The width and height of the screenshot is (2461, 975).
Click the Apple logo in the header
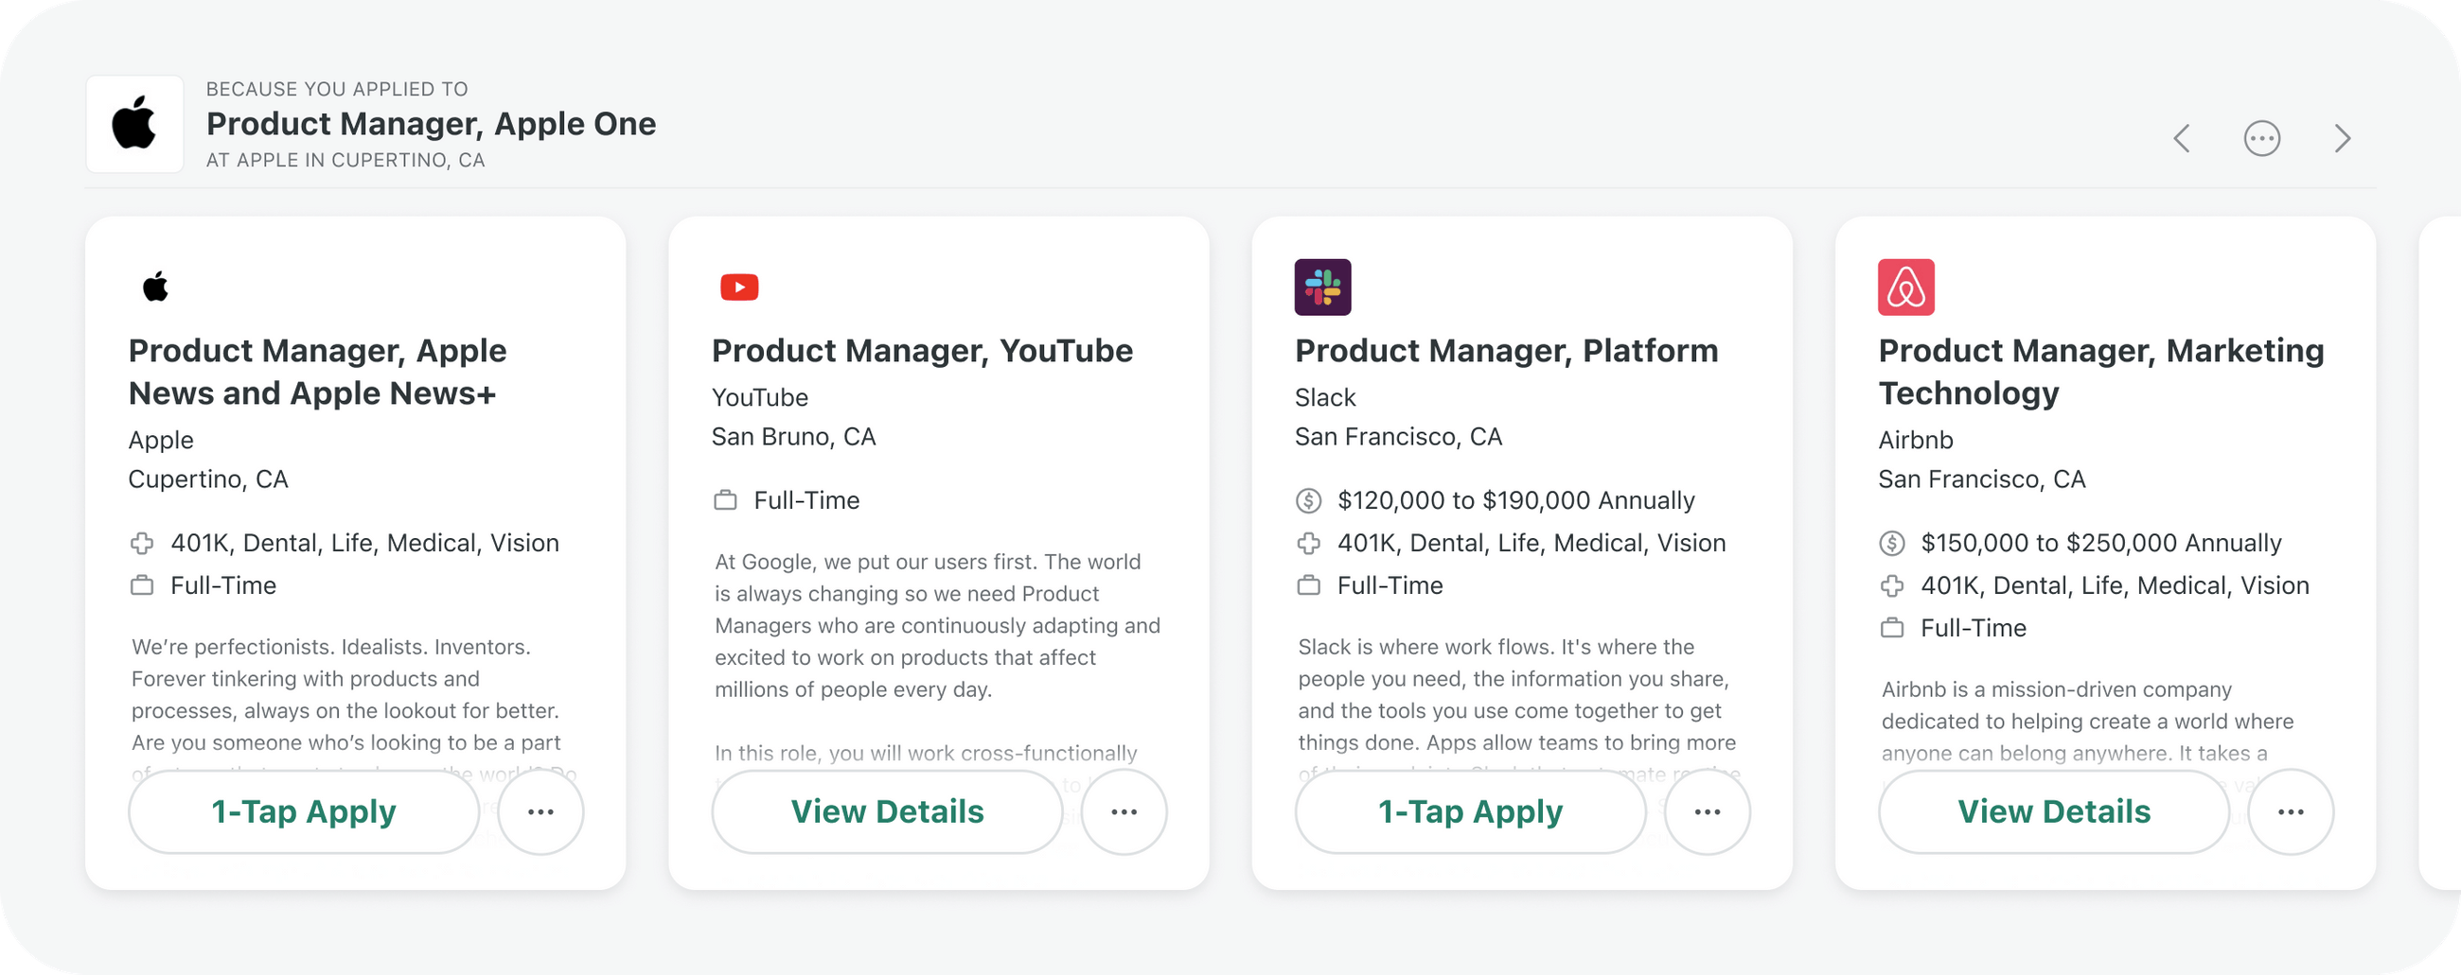pos(133,124)
